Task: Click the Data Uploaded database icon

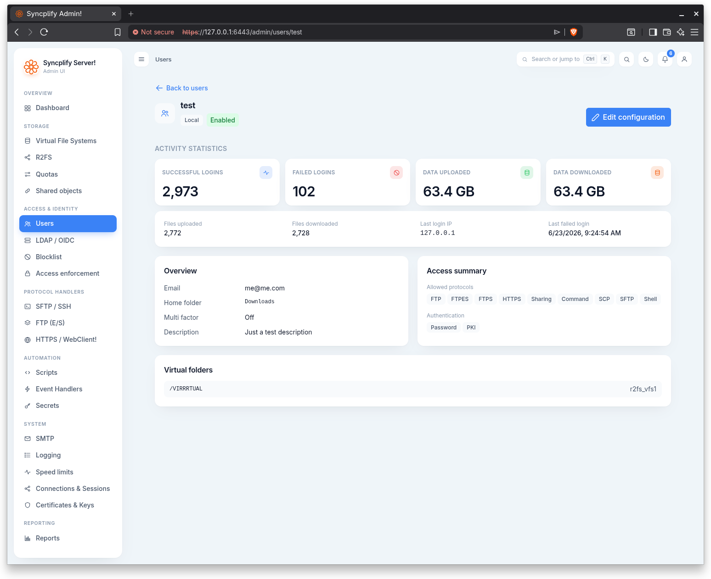Action: pyautogui.click(x=527, y=173)
